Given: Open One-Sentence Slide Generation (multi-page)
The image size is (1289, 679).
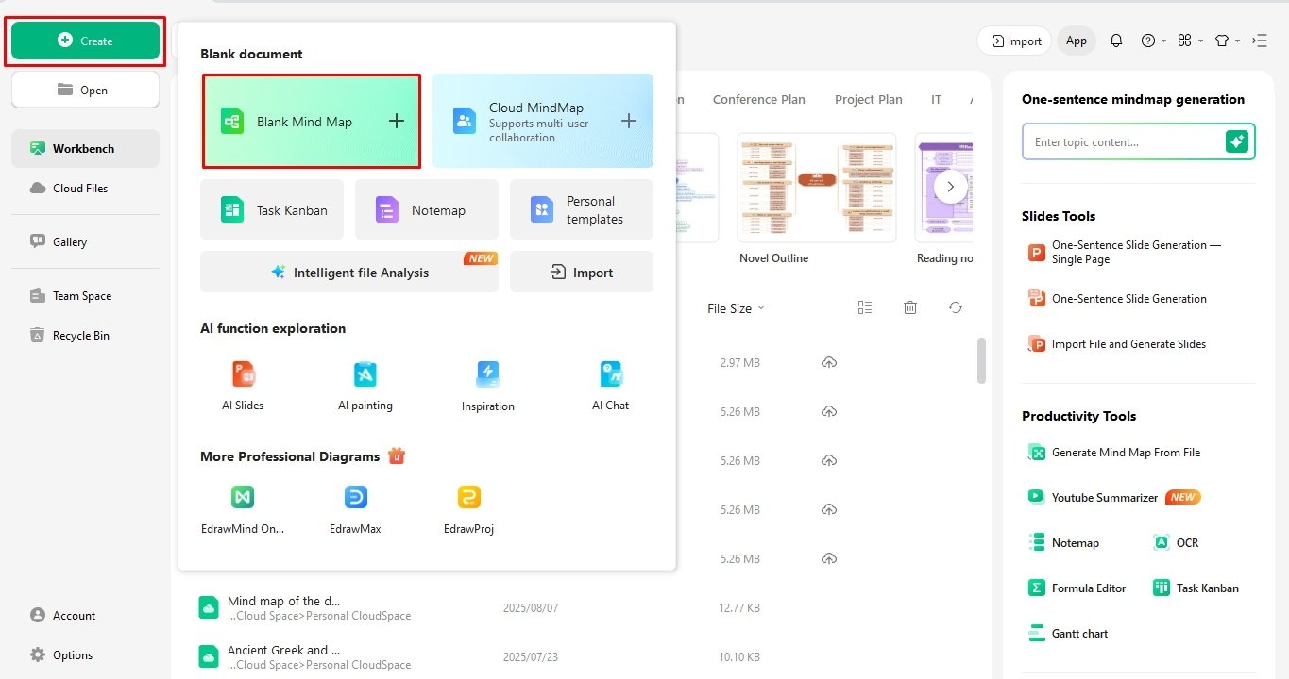Looking at the screenshot, I should coord(1117,298).
